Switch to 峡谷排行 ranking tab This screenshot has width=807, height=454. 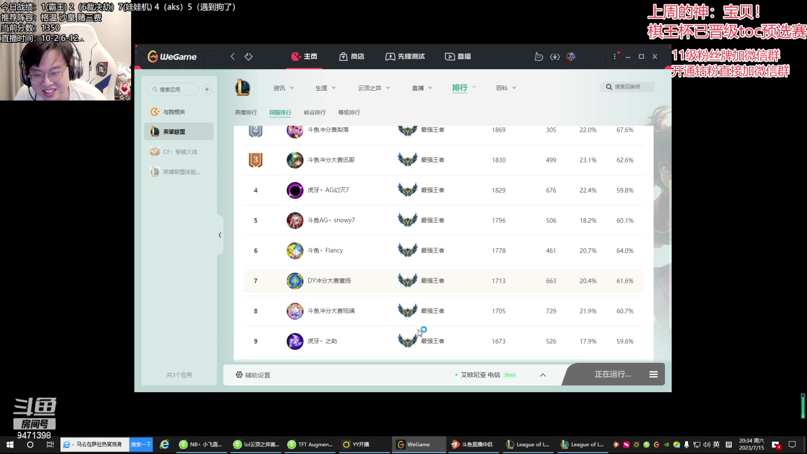coord(314,112)
